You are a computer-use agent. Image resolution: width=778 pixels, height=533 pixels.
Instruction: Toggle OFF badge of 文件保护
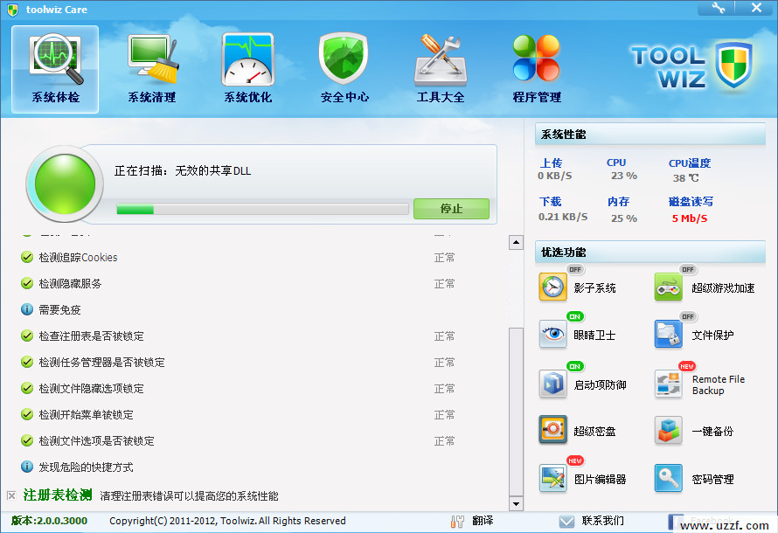pyautogui.click(x=688, y=316)
